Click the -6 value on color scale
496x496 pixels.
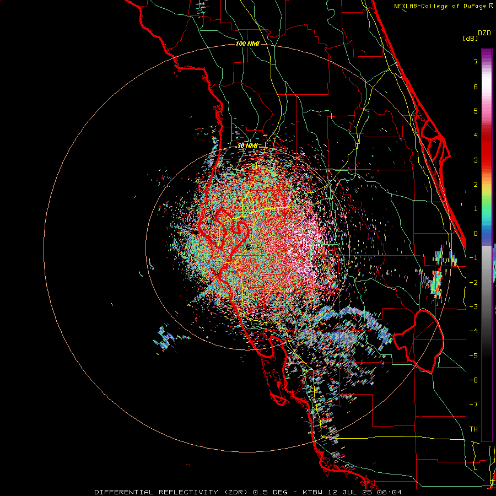pyautogui.click(x=473, y=380)
